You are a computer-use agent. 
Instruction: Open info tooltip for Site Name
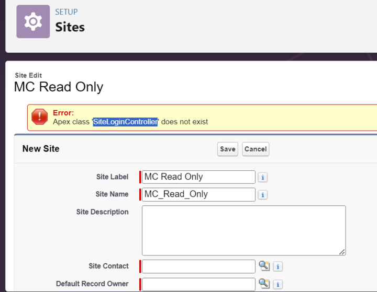(x=263, y=195)
